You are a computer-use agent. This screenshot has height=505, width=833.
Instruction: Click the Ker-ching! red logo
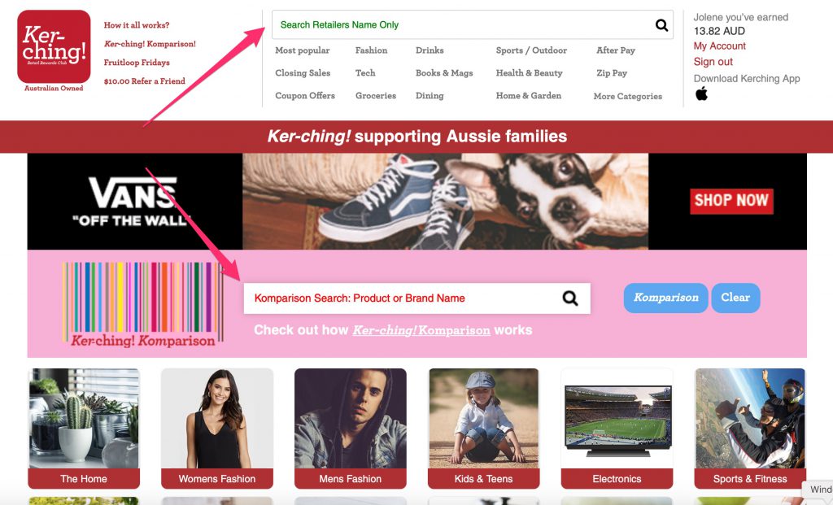54,46
